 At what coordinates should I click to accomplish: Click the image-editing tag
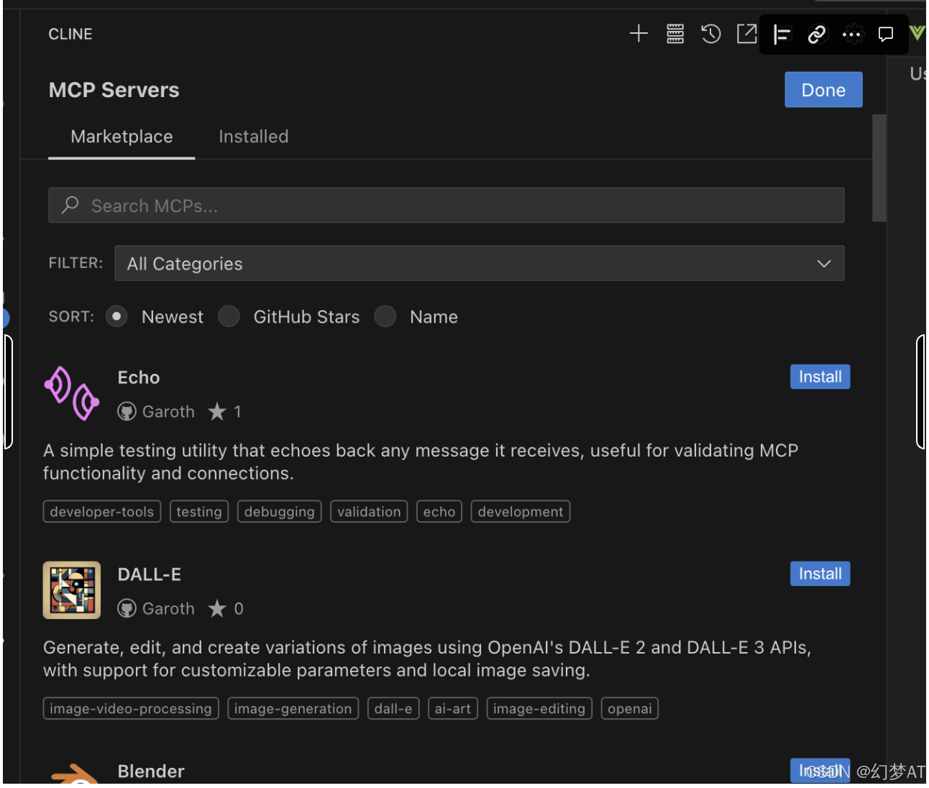[539, 709]
